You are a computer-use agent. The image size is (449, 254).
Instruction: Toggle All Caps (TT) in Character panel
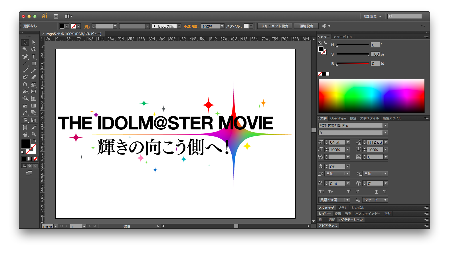321,192
